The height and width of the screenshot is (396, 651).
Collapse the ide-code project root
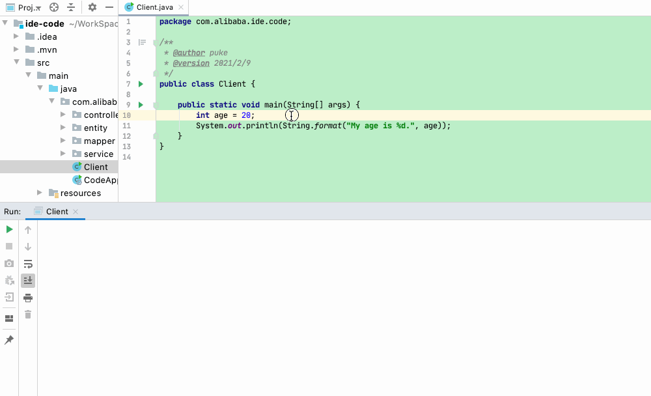tap(5, 23)
